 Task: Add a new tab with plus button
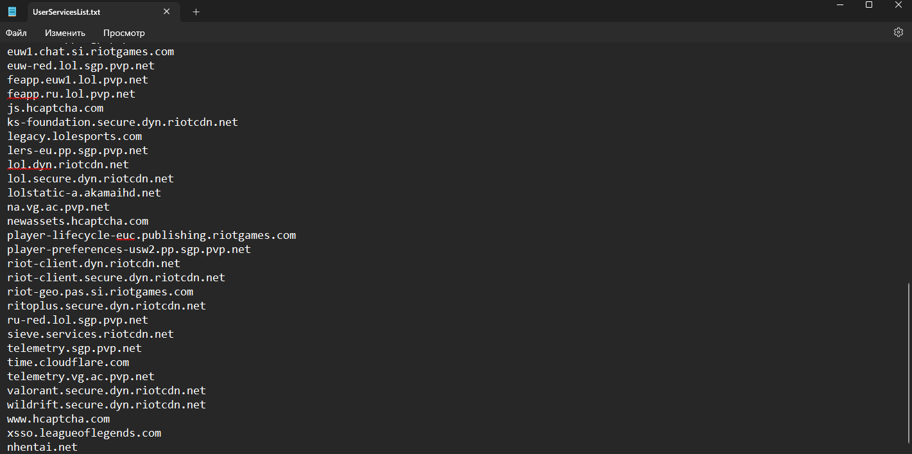[x=196, y=12]
